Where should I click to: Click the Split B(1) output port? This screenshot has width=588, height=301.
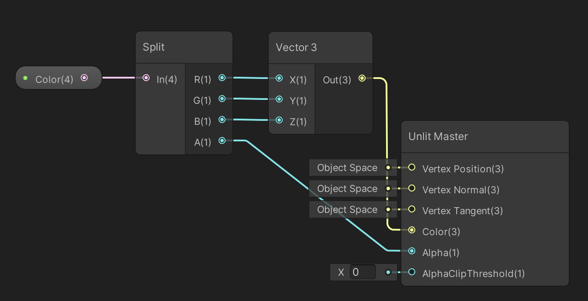pyautogui.click(x=222, y=120)
